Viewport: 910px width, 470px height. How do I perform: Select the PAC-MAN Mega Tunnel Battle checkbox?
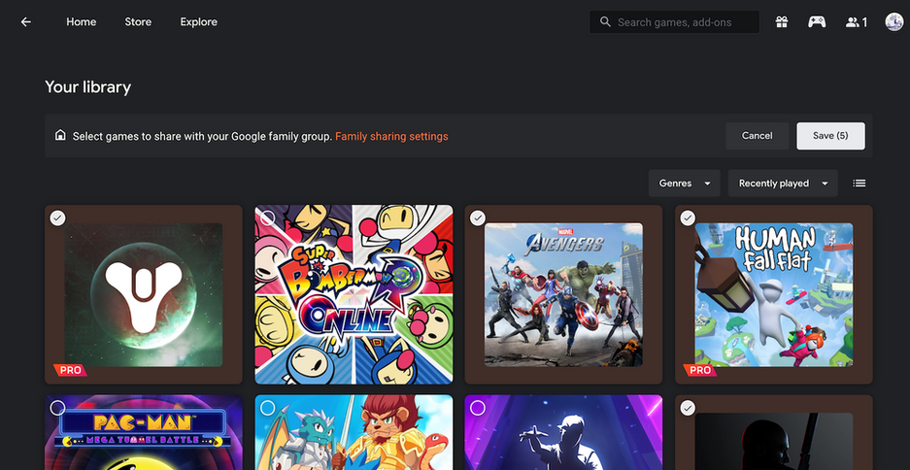point(58,408)
